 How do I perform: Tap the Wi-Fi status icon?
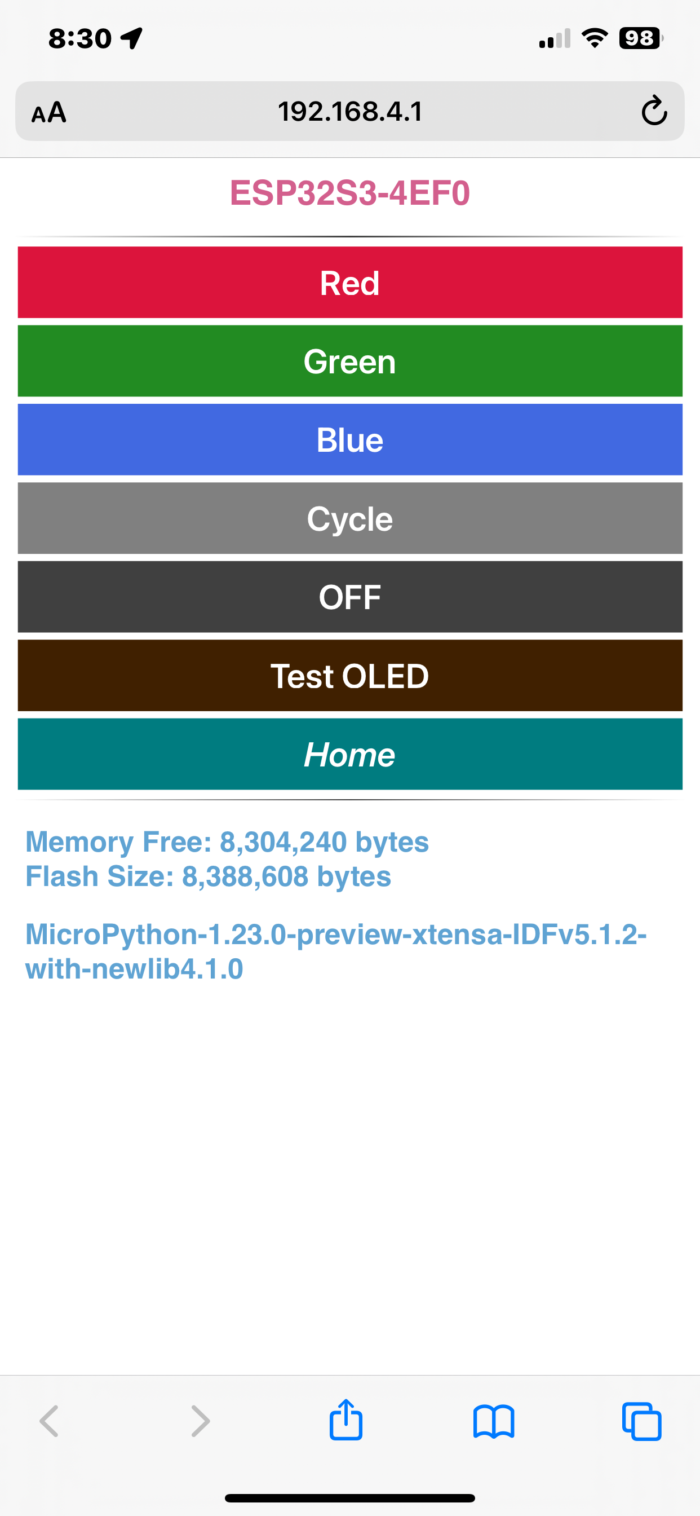tap(594, 38)
